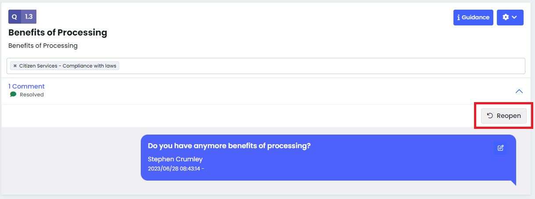Click the Resolved status label
The width and height of the screenshot is (535, 199).
(32, 95)
